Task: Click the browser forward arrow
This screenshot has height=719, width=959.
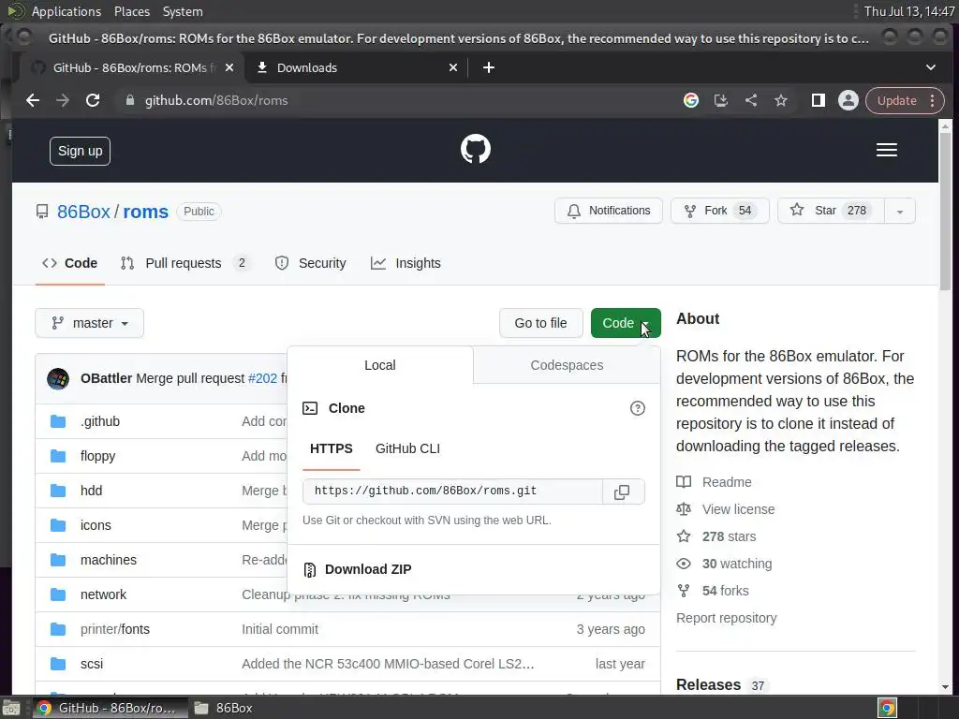Action: (x=63, y=100)
